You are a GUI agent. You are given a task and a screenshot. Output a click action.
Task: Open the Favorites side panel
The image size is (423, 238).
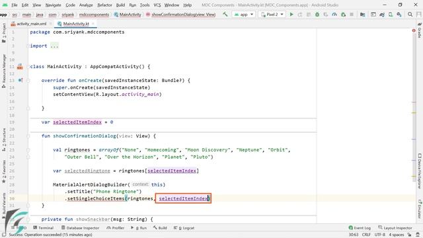point(4,172)
